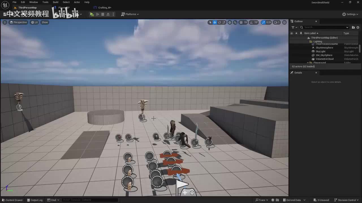The width and height of the screenshot is (362, 203).
Task: Open viewport options hamburger menu
Action: [x=5, y=22]
